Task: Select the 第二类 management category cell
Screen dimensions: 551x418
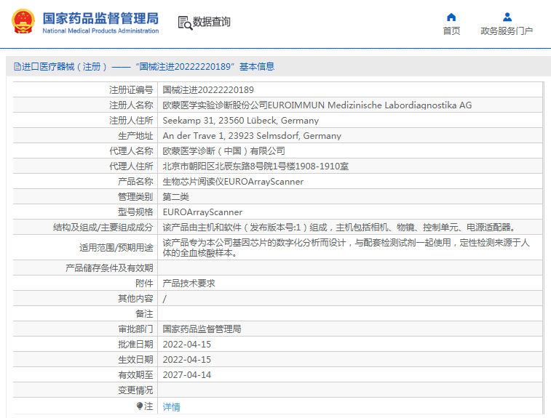Action: pyautogui.click(x=349, y=196)
